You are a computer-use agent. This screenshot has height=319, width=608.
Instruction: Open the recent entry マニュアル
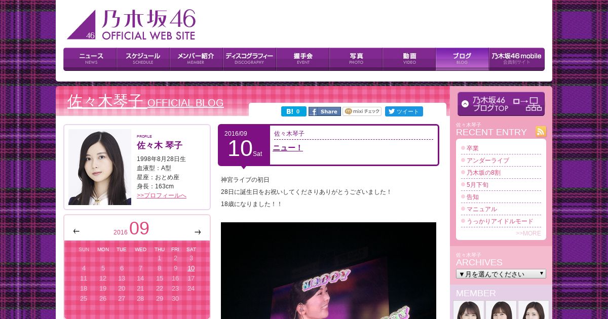click(x=482, y=209)
